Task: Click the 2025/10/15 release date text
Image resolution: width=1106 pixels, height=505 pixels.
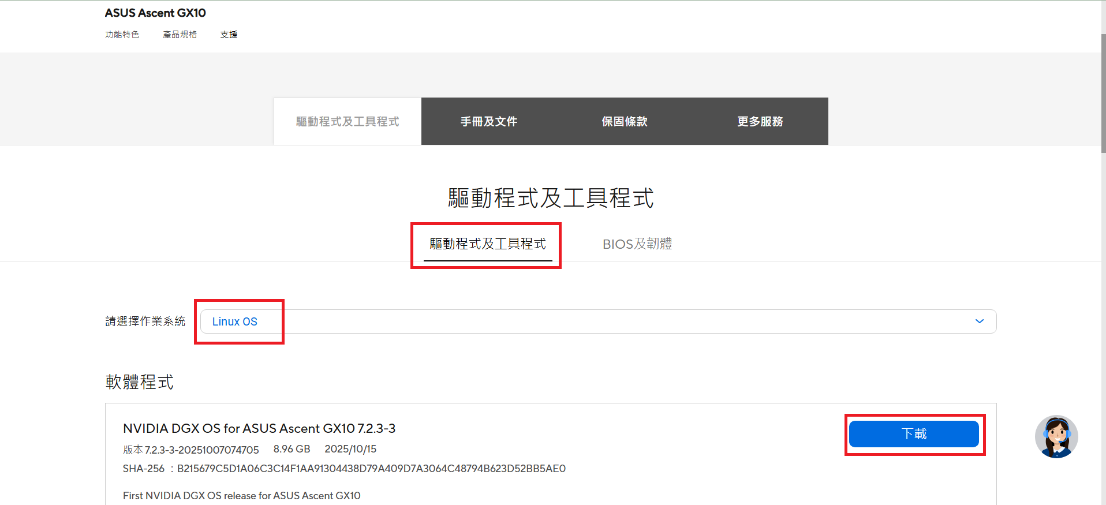Action: pyautogui.click(x=350, y=449)
